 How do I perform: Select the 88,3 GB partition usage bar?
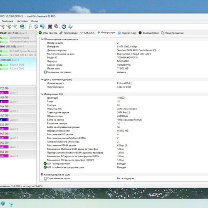coord(4,156)
